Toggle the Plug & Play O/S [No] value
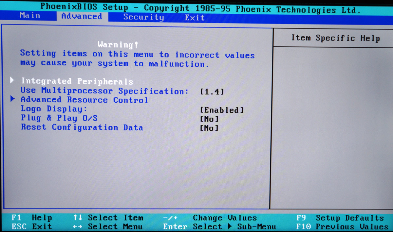 [x=209, y=119]
